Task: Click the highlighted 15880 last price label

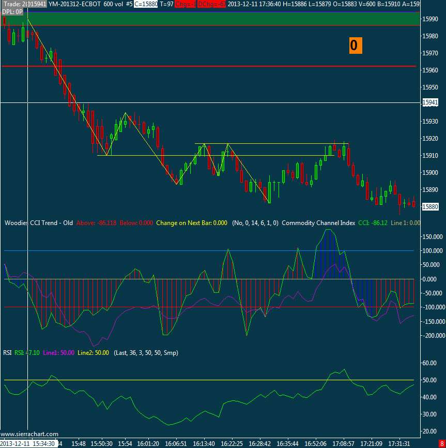Action: pyautogui.click(x=430, y=206)
